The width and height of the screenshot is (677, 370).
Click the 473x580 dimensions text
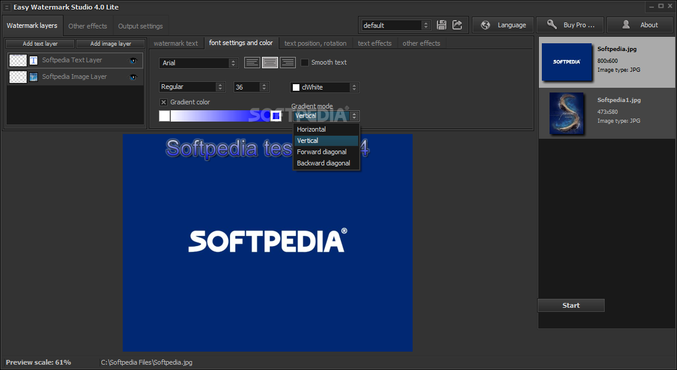coord(608,112)
